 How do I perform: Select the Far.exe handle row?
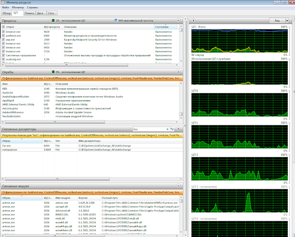(92, 146)
